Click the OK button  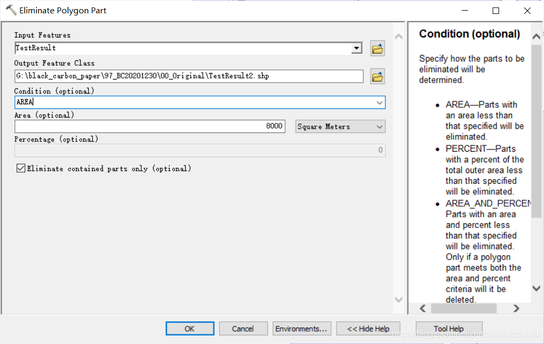click(x=190, y=329)
